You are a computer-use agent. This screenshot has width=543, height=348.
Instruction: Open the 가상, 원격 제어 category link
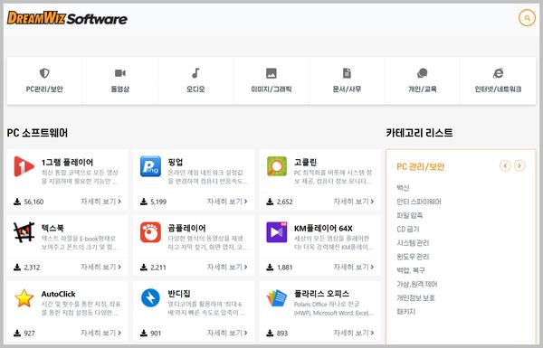point(417,284)
